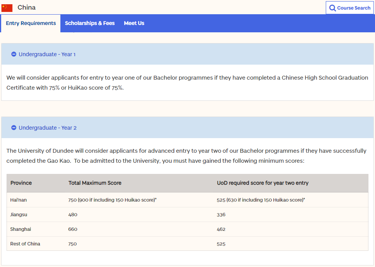Image resolution: width=375 pixels, height=267 pixels.
Task: Click the 462 required score cell
Action: (221, 229)
